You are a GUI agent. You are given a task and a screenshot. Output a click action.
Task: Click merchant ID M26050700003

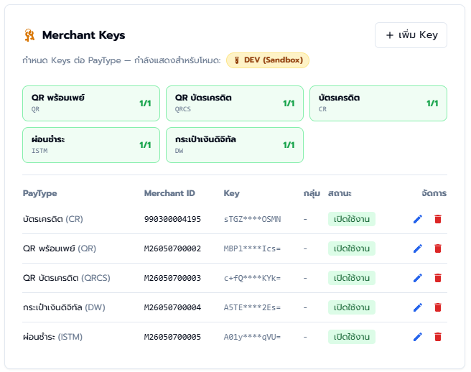pyautogui.click(x=172, y=278)
